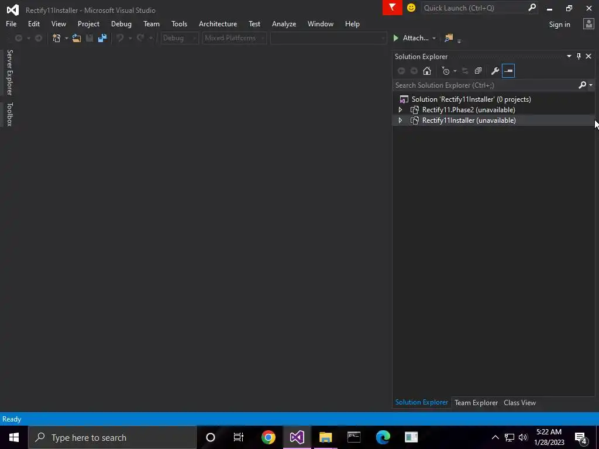599x449 pixels.
Task: Open the Toolbox side tab
Action: click(10, 114)
